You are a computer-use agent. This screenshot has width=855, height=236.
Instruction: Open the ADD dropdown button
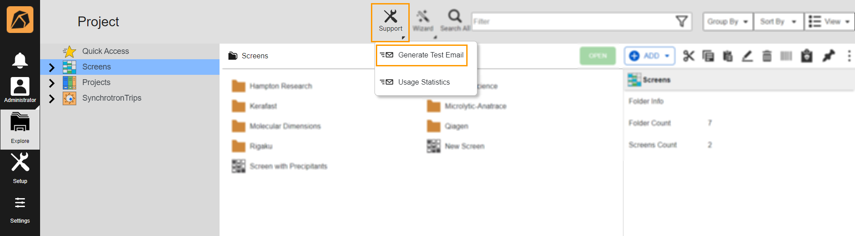(650, 56)
